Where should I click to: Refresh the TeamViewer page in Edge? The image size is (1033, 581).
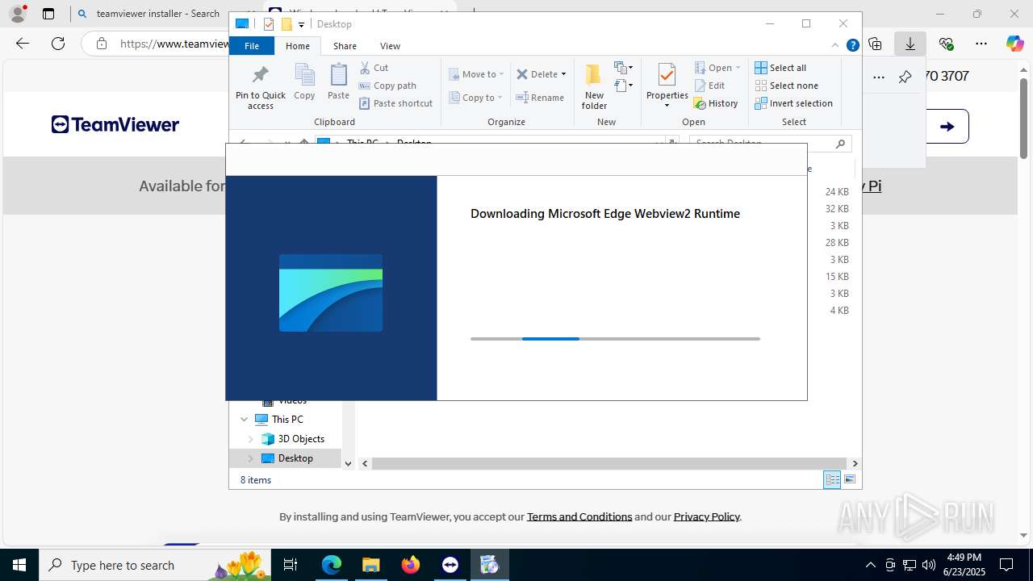click(x=58, y=44)
